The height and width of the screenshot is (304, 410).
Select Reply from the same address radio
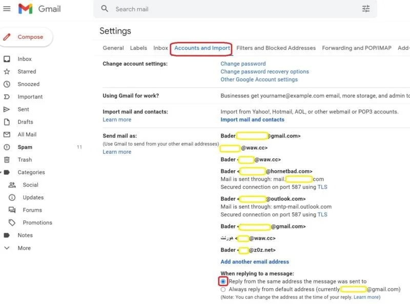point(223,281)
